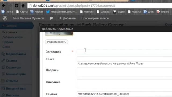172x97 pixels.
Task: Focus the Текст alternative text field
Action: coord(124,59)
